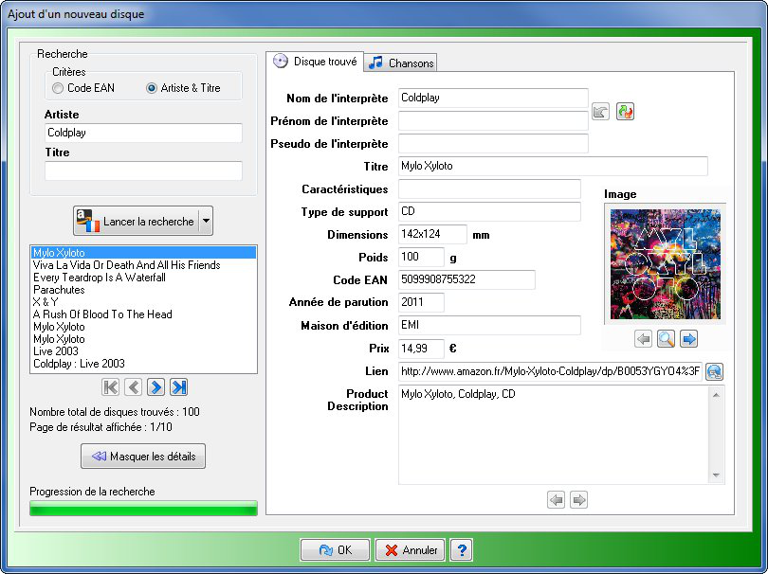Click Maison d'édition field
This screenshot has height=574, width=768.
tap(489, 325)
